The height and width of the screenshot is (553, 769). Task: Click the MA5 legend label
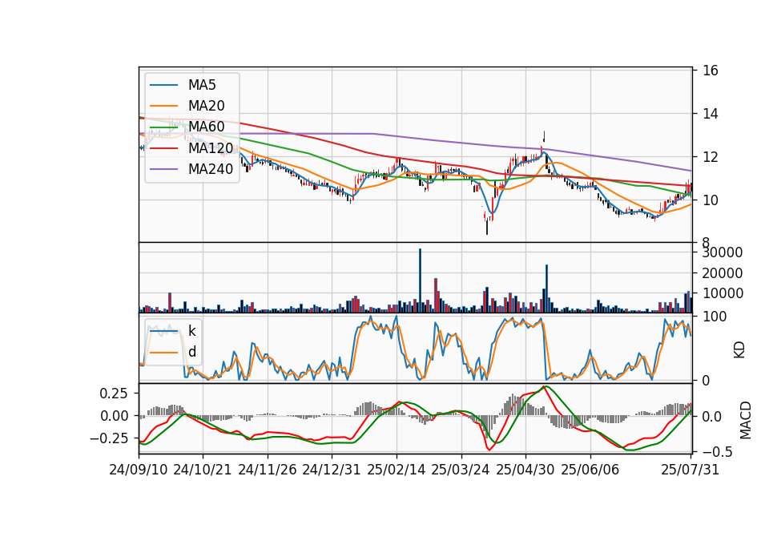coord(202,85)
